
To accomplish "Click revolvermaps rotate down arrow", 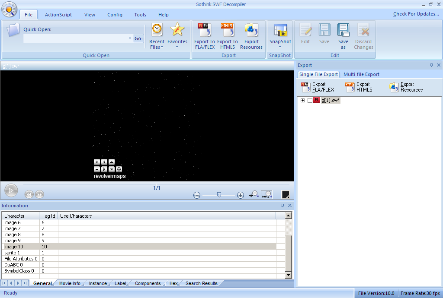I will (x=112, y=169).
